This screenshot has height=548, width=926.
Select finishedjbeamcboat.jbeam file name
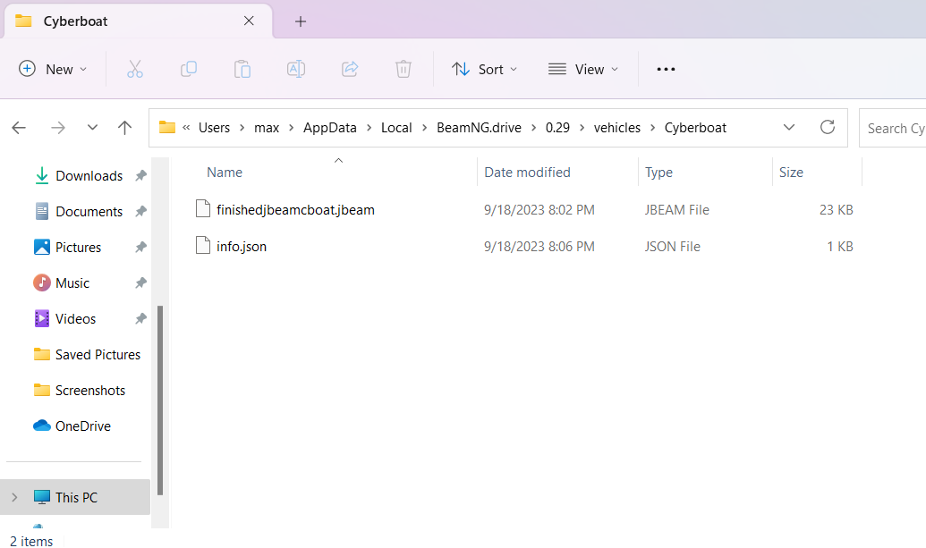pos(295,209)
